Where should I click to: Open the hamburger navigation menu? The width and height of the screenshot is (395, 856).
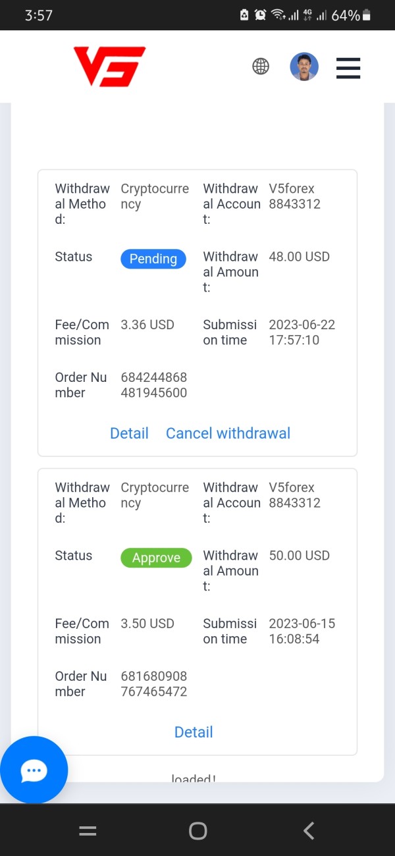pyautogui.click(x=348, y=68)
